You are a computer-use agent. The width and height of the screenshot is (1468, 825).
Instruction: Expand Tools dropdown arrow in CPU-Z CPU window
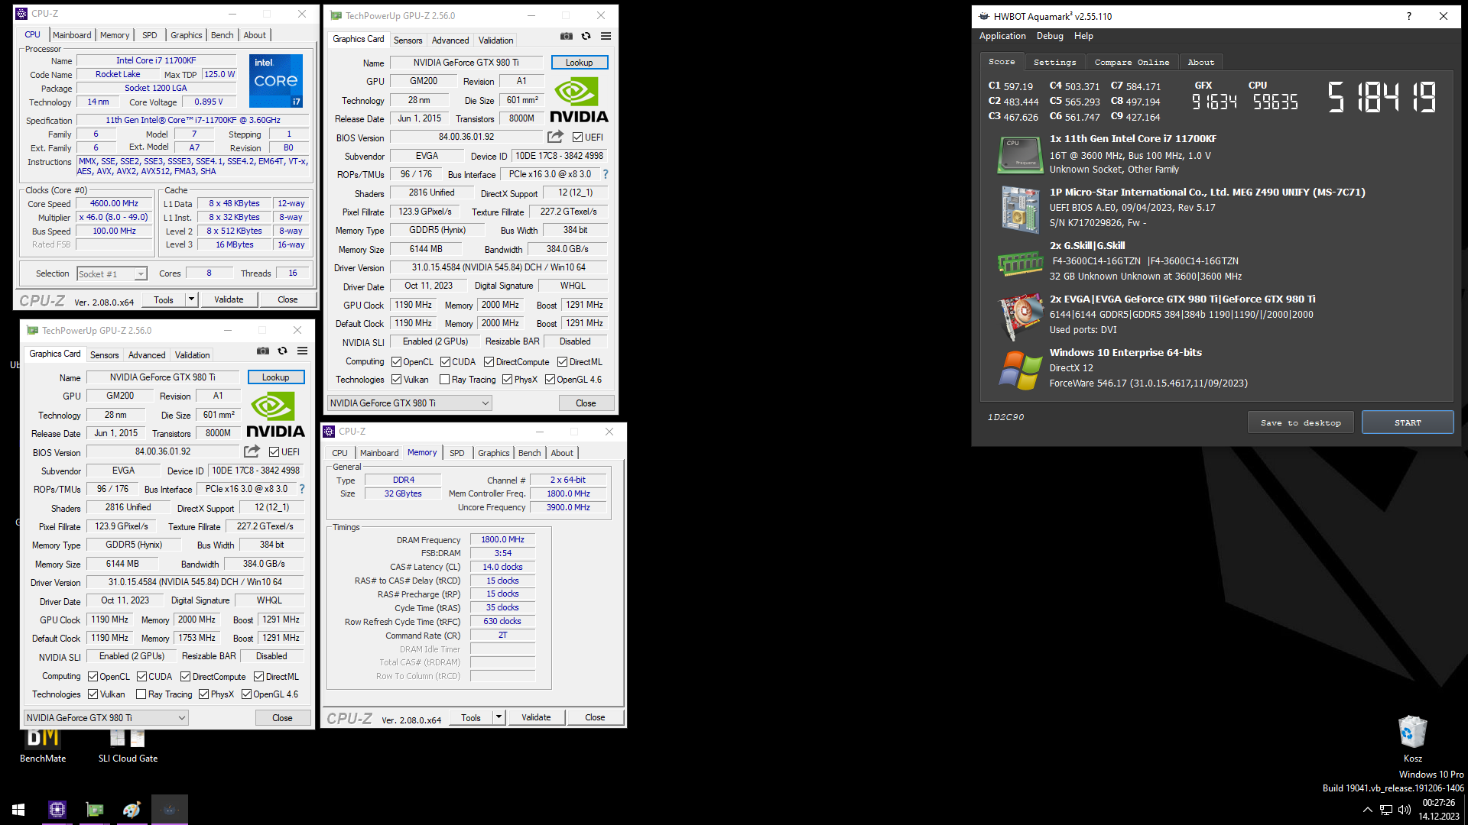pyautogui.click(x=192, y=299)
